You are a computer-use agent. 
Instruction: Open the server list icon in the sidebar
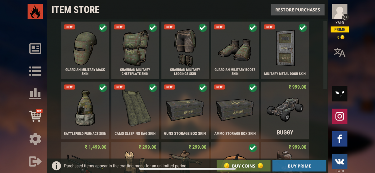[x=35, y=71]
